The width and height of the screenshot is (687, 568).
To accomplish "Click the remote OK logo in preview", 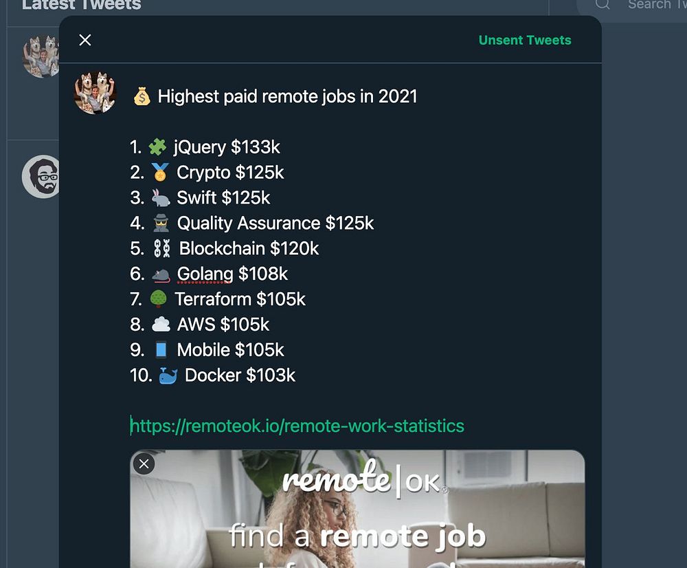I will (x=364, y=477).
